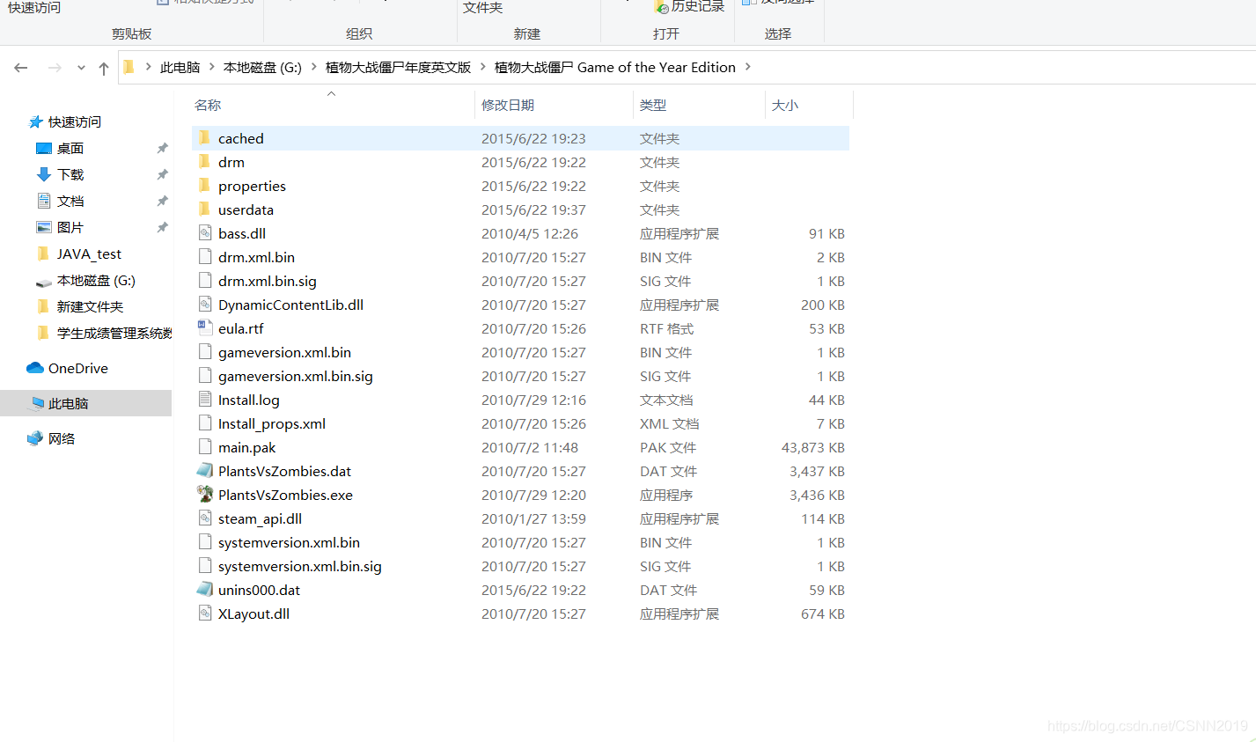This screenshot has height=742, width=1256.
Task: Open 新建文件夹 in quick access sidebar
Action: tap(90, 306)
